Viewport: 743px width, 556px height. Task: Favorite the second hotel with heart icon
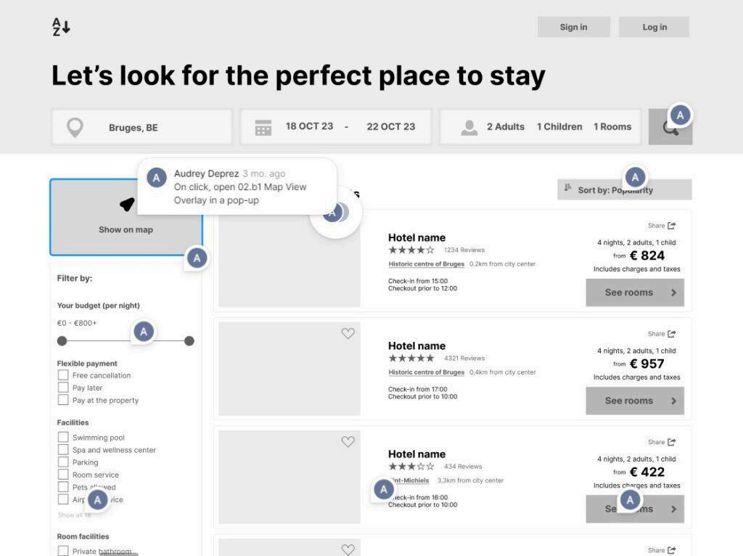348,333
